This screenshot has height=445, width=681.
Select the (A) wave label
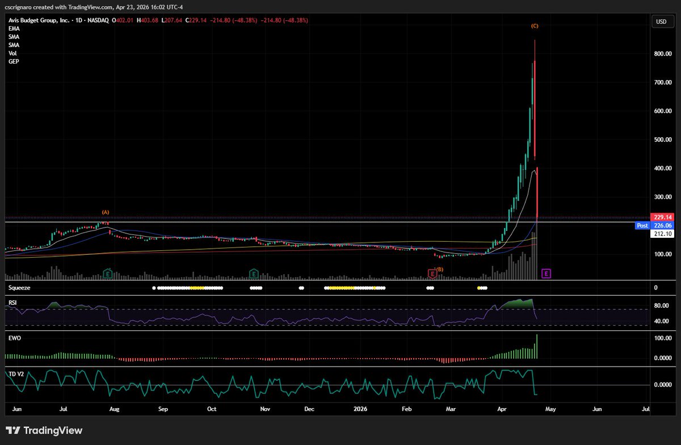click(x=106, y=212)
